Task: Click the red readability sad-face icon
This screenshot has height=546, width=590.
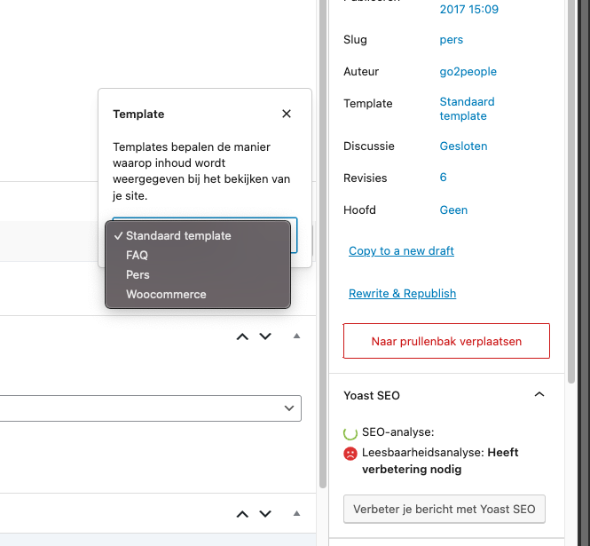Action: (351, 454)
